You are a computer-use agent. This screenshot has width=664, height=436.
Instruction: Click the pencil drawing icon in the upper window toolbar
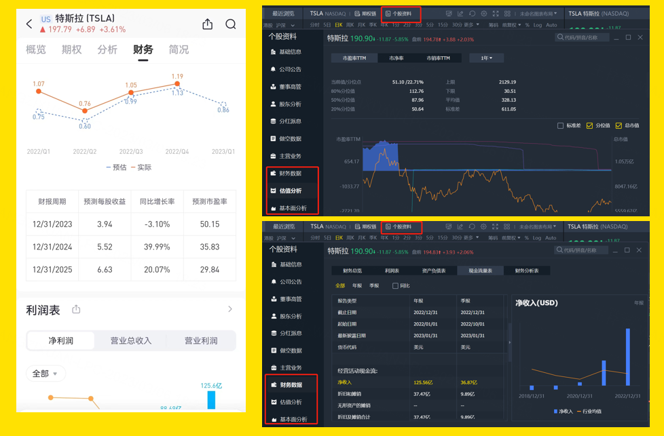point(460,14)
